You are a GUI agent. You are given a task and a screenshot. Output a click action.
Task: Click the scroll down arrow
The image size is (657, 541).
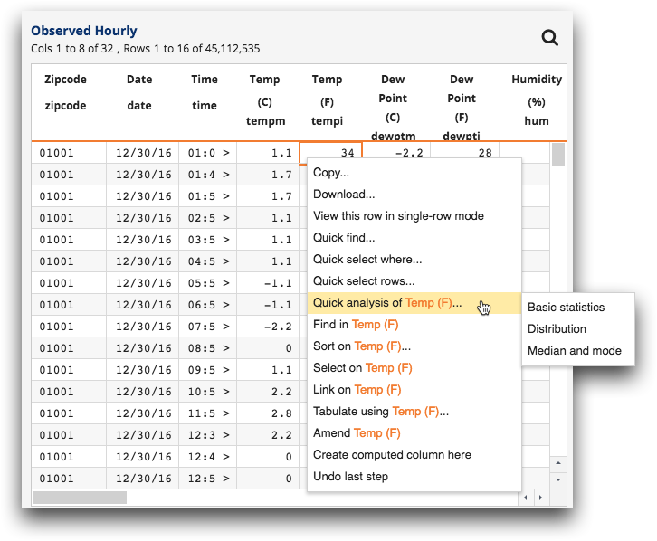click(x=558, y=479)
